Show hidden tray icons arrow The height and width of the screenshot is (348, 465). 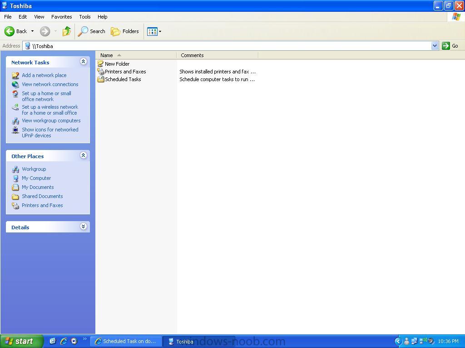coord(398,342)
